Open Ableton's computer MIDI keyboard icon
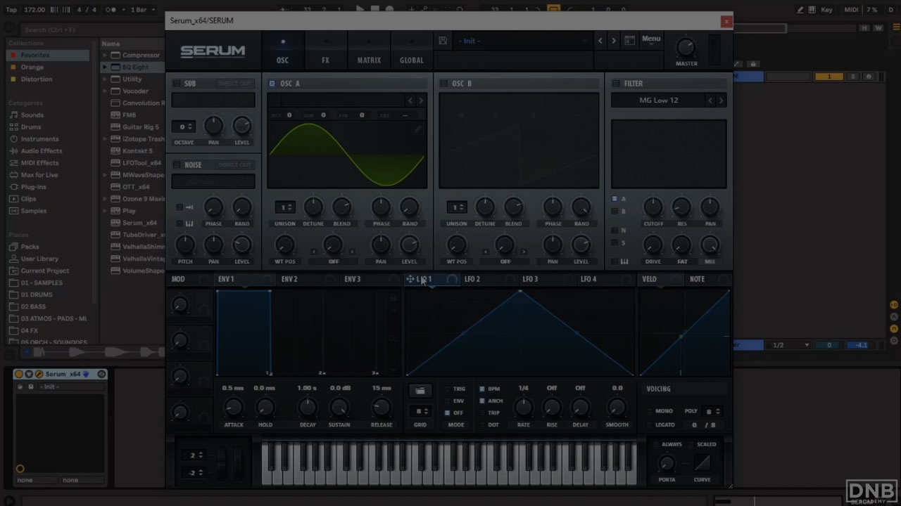Viewport: 901px width, 506px height. point(812,10)
